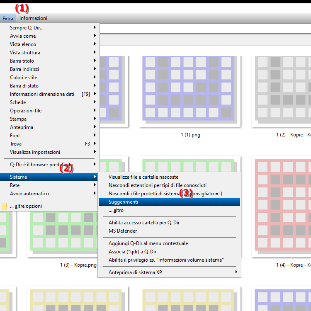311x311 pixels.
Task: Select Barra indirizzi menu entry
Action: (x=50, y=69)
